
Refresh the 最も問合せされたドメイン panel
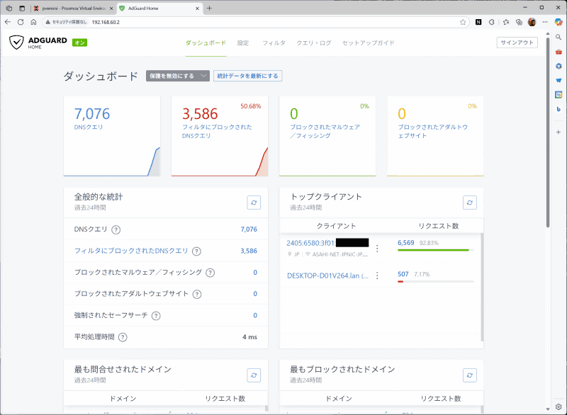click(x=254, y=375)
